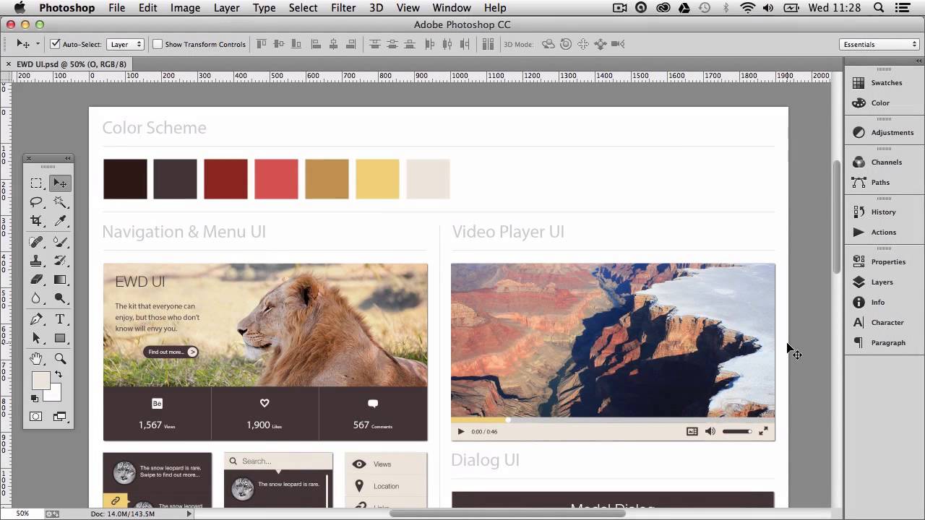Open the macOS Spotlight search

coord(879,8)
